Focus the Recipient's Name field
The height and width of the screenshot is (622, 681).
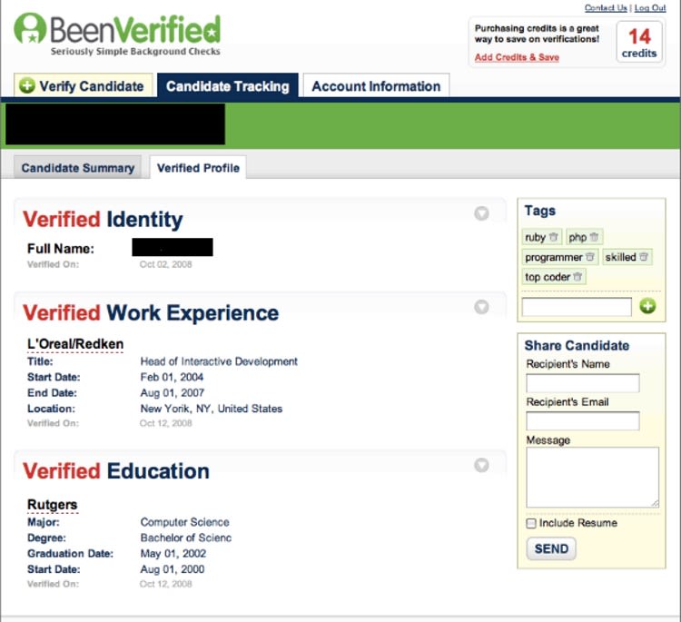click(x=582, y=382)
